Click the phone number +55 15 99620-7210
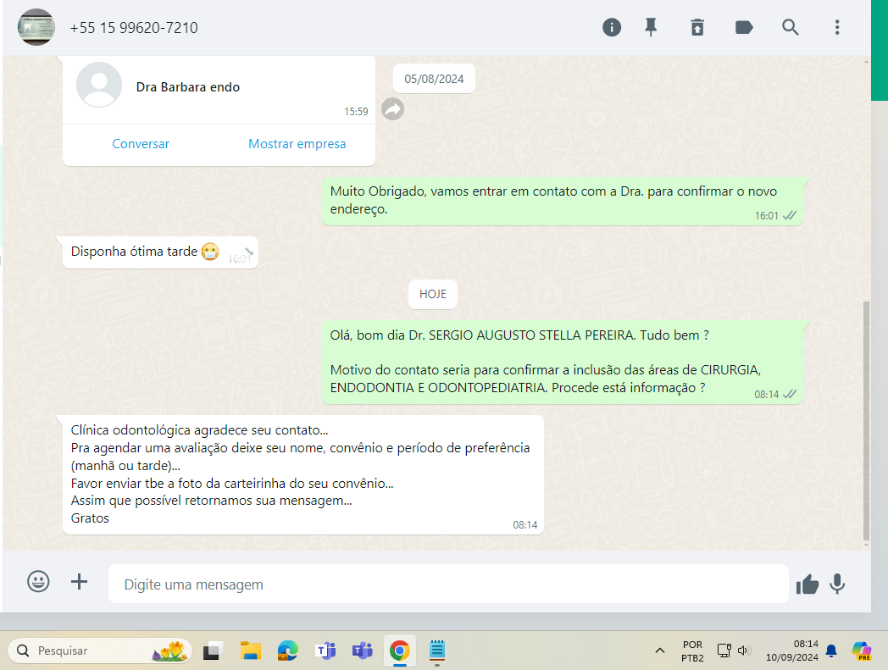 pos(134,28)
